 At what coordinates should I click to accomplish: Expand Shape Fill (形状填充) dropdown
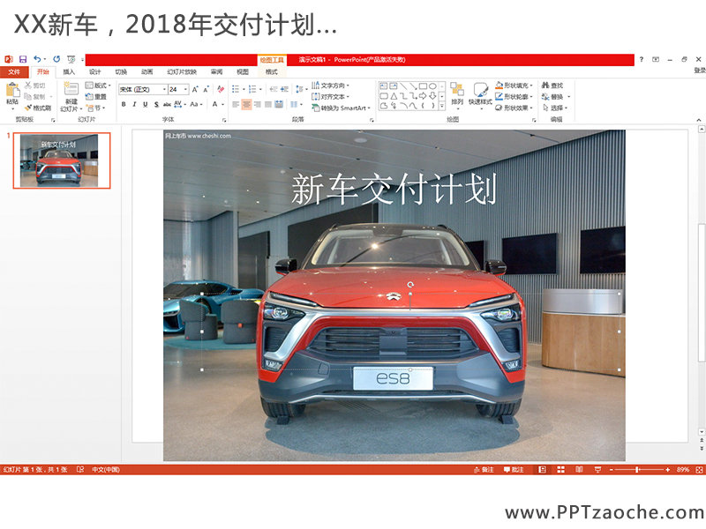tap(514, 86)
